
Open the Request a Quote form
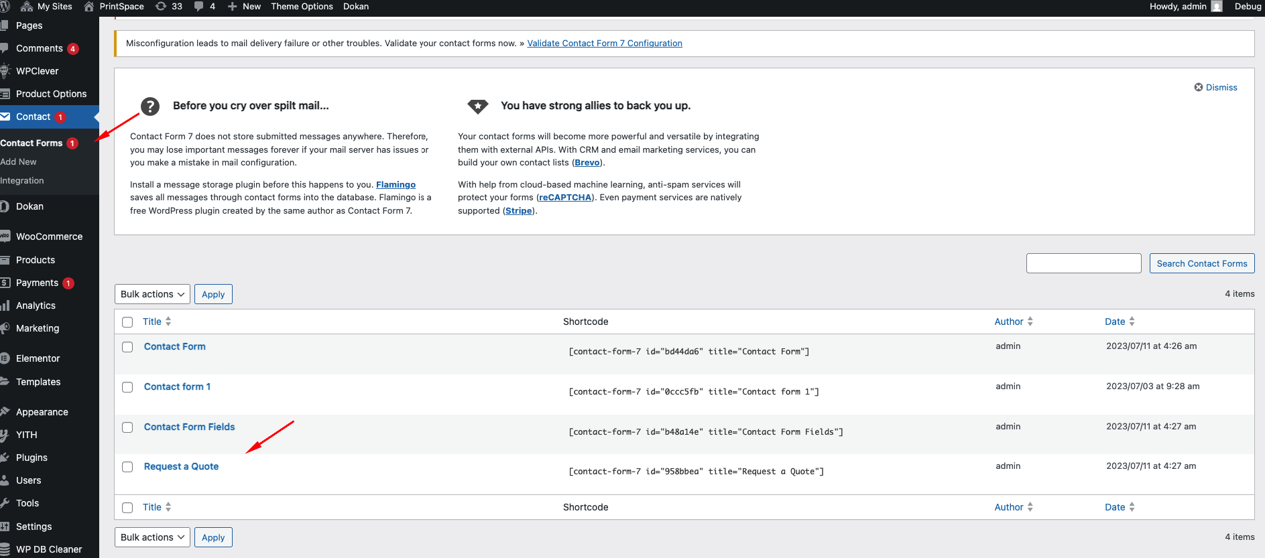(181, 466)
